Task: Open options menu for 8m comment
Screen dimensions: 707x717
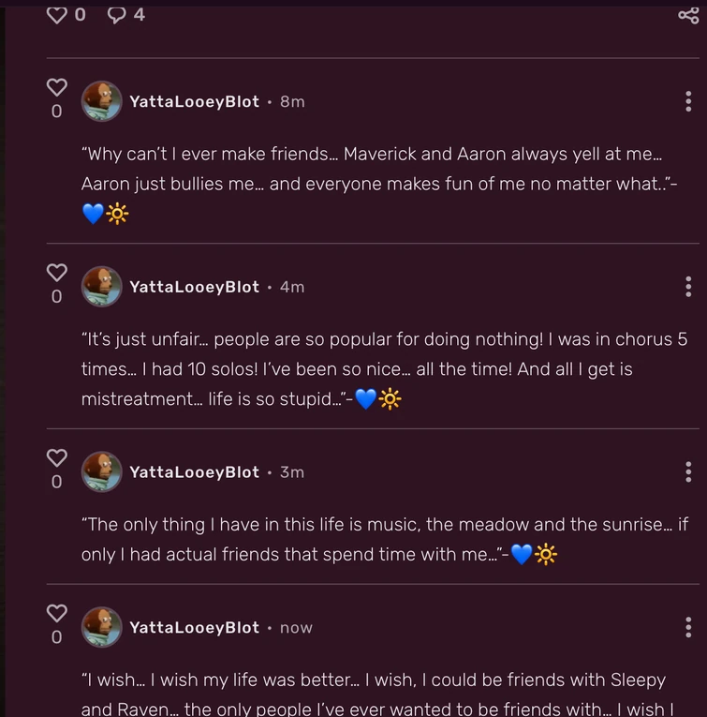Action: click(x=688, y=101)
